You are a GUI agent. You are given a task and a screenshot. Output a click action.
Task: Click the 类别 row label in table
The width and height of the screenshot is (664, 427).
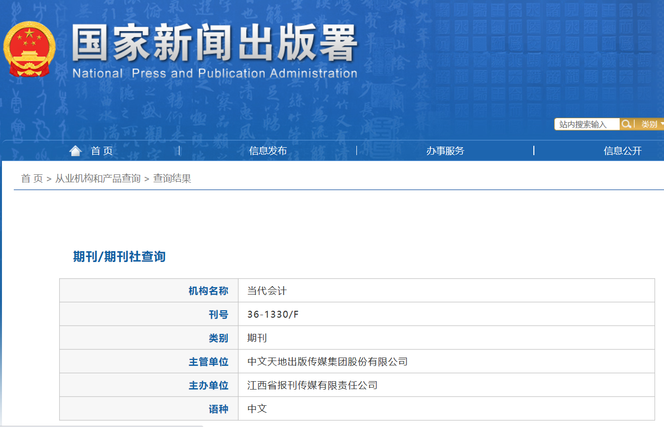click(x=218, y=338)
